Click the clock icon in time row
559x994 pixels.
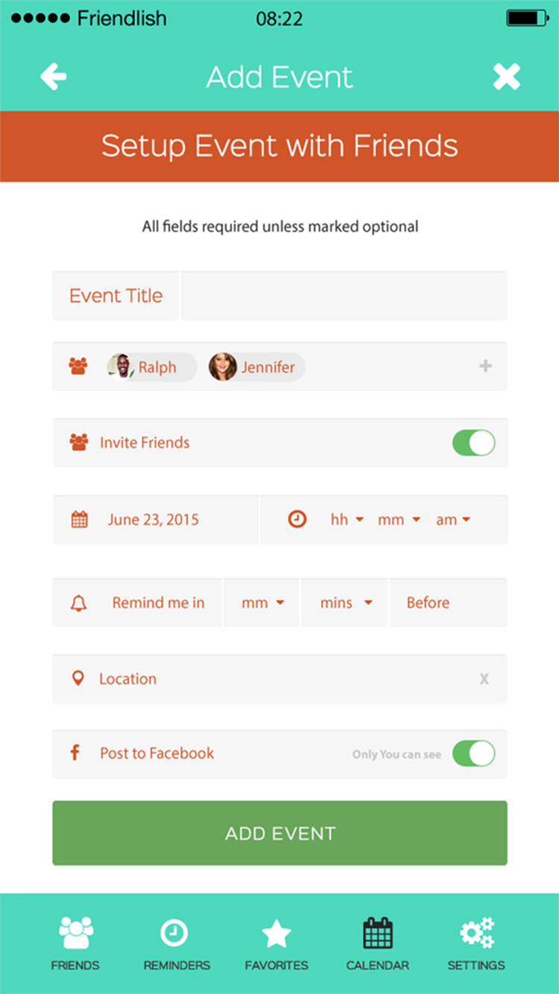click(x=297, y=519)
